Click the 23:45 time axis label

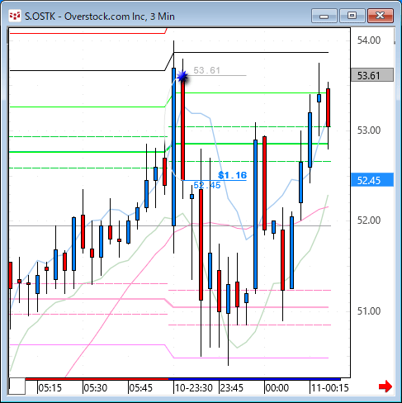(x=232, y=387)
